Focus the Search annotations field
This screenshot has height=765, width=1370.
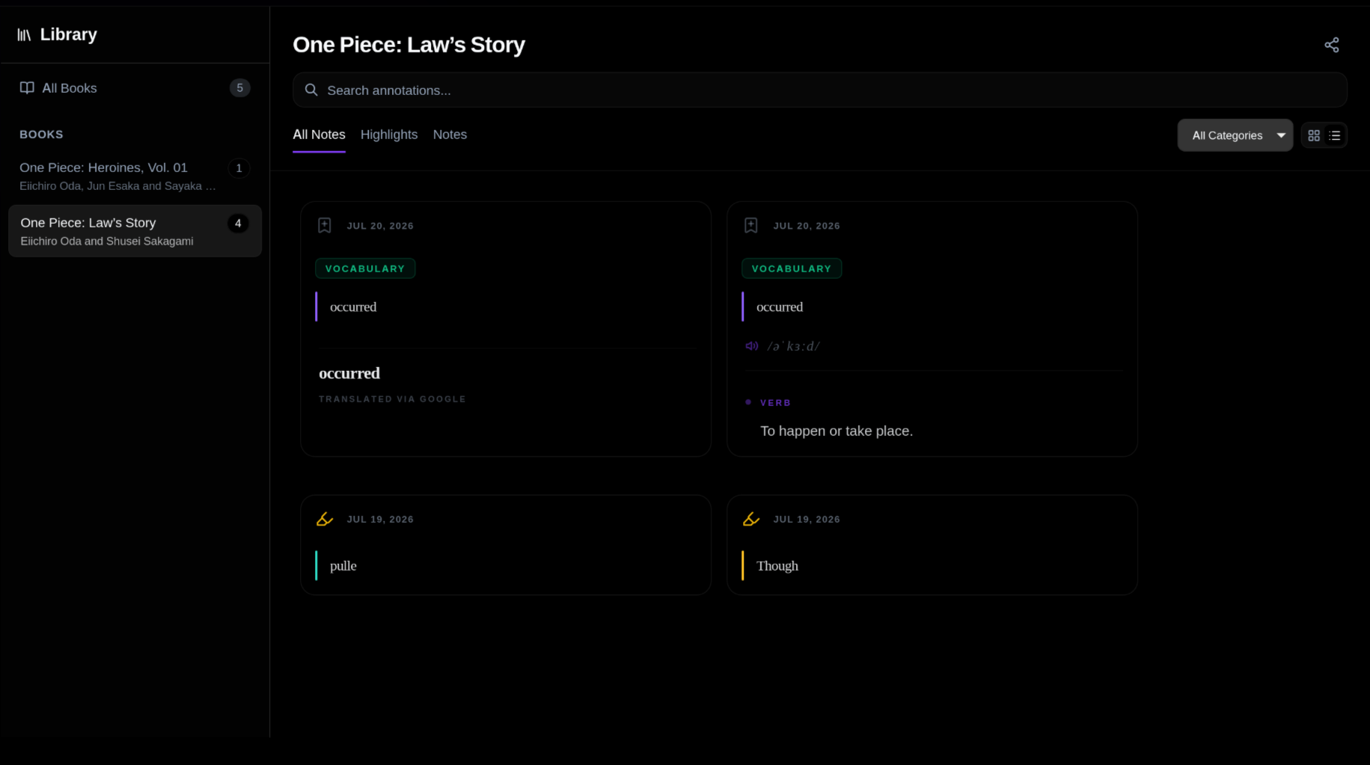[819, 90]
